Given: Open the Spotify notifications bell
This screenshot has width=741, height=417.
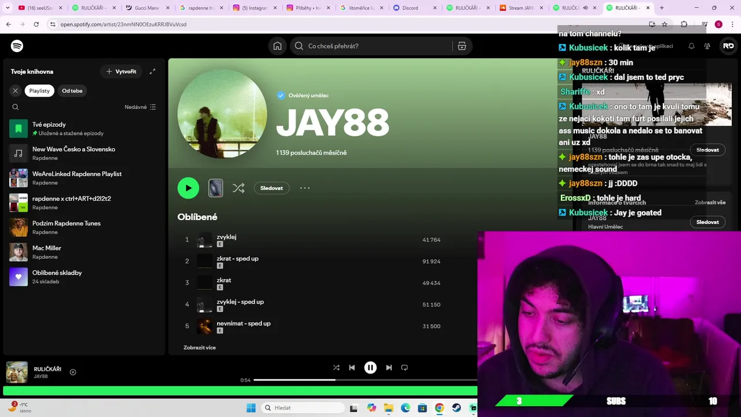Looking at the screenshot, I should click(x=691, y=46).
